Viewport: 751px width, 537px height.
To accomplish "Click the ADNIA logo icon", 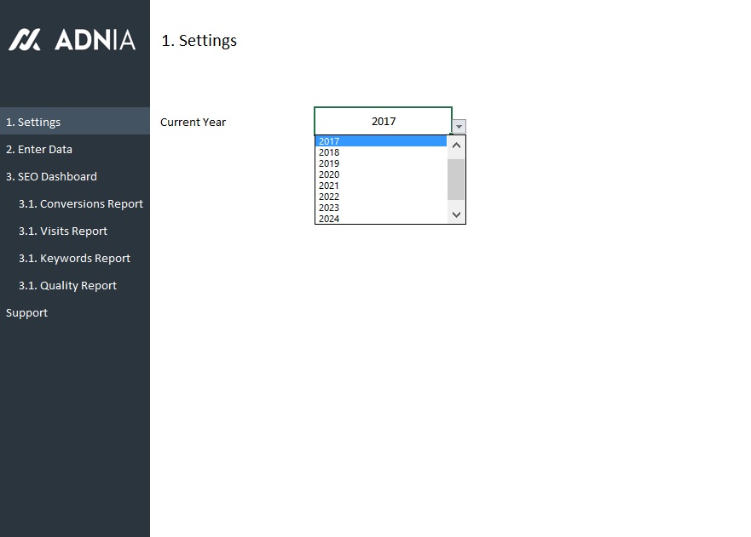I will (25, 39).
